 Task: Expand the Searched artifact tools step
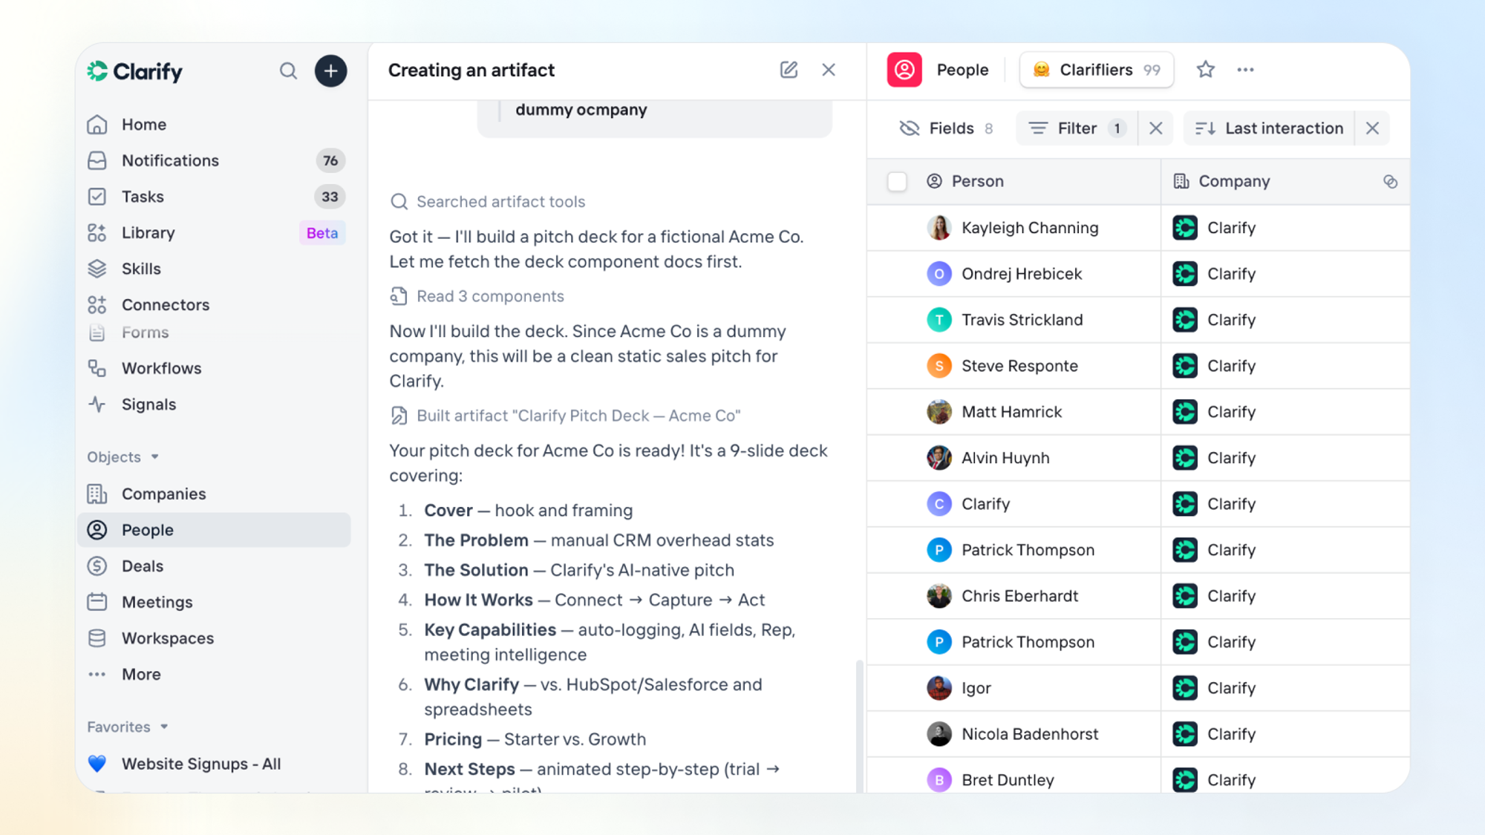tap(488, 202)
